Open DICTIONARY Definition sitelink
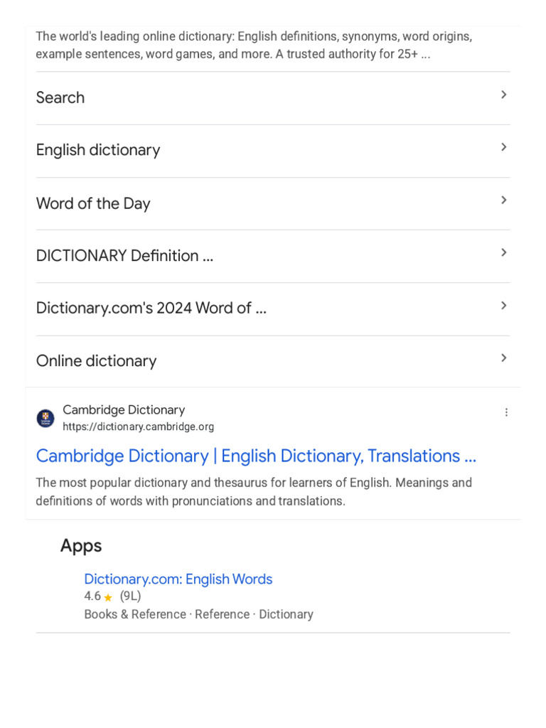Viewport: 546px width, 728px height. pyautogui.click(x=273, y=256)
